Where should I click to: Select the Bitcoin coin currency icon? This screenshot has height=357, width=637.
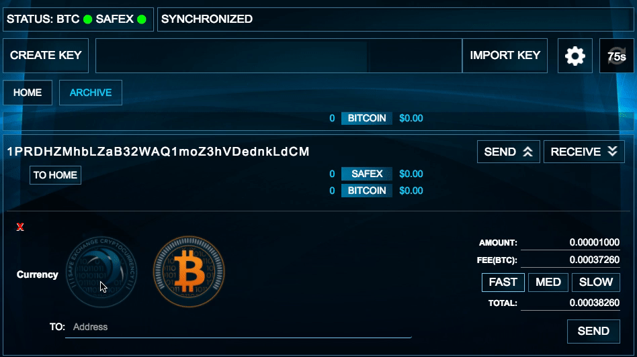coord(189,272)
